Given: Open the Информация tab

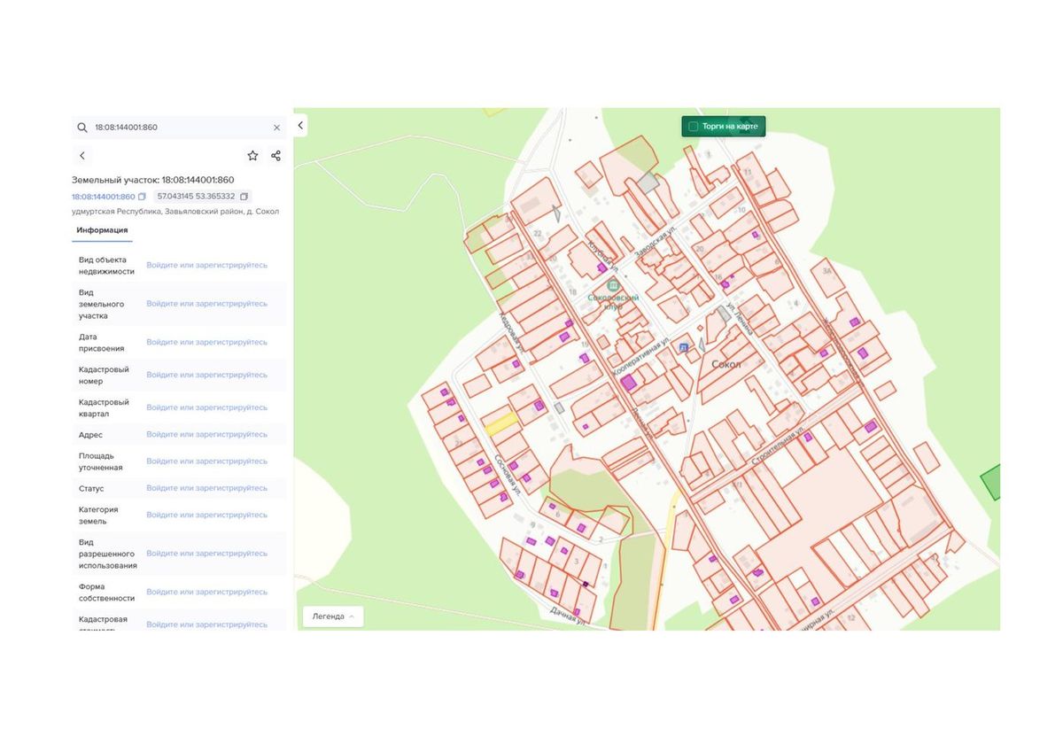Looking at the screenshot, I should point(102,230).
